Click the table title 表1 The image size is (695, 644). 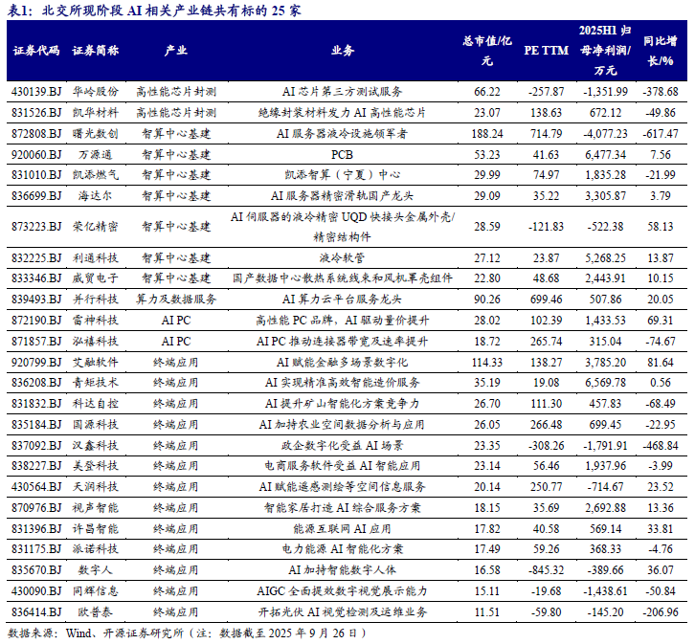pyautogui.click(x=153, y=11)
